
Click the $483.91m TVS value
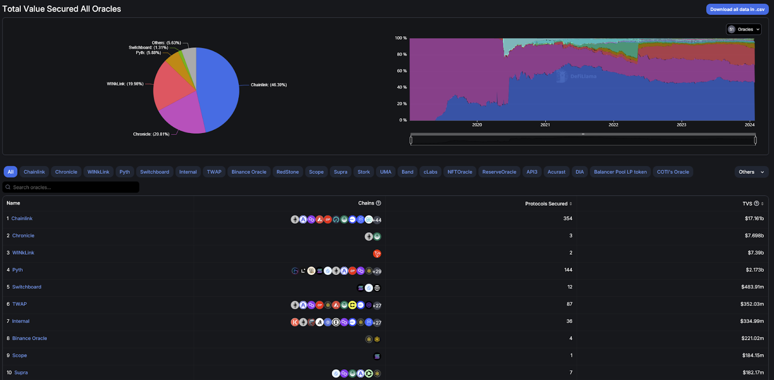(x=752, y=287)
